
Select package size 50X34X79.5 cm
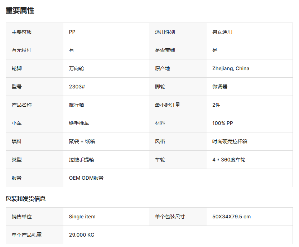231,217
